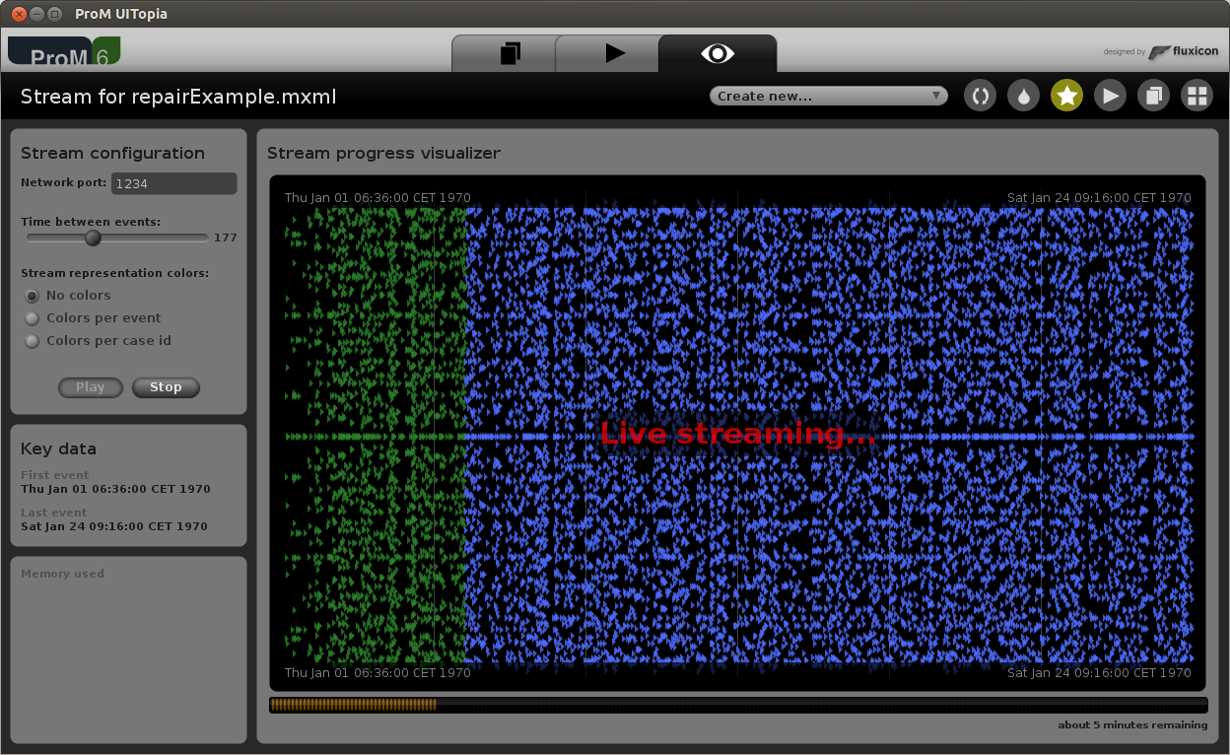The image size is (1230, 755).
Task: Click the fluxicon designer logo
Action: (1161, 51)
